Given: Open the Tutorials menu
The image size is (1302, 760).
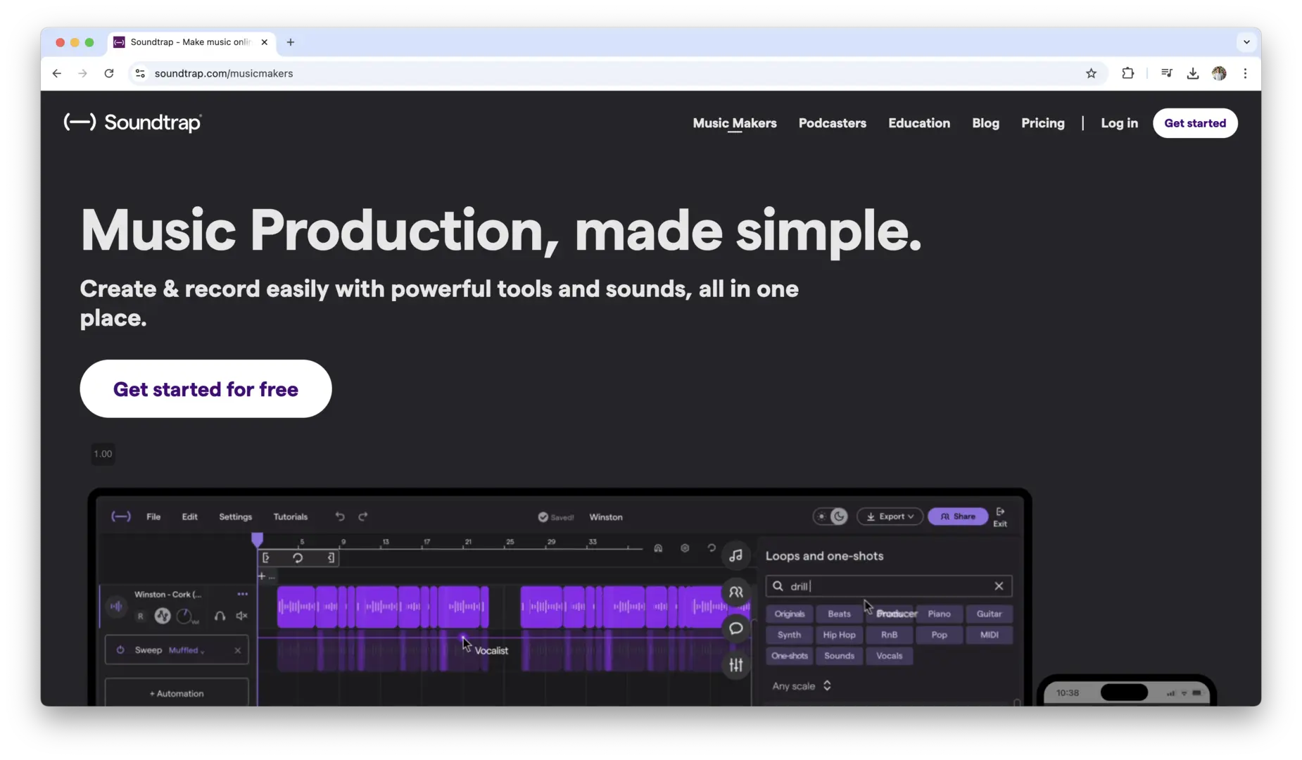Looking at the screenshot, I should point(291,517).
